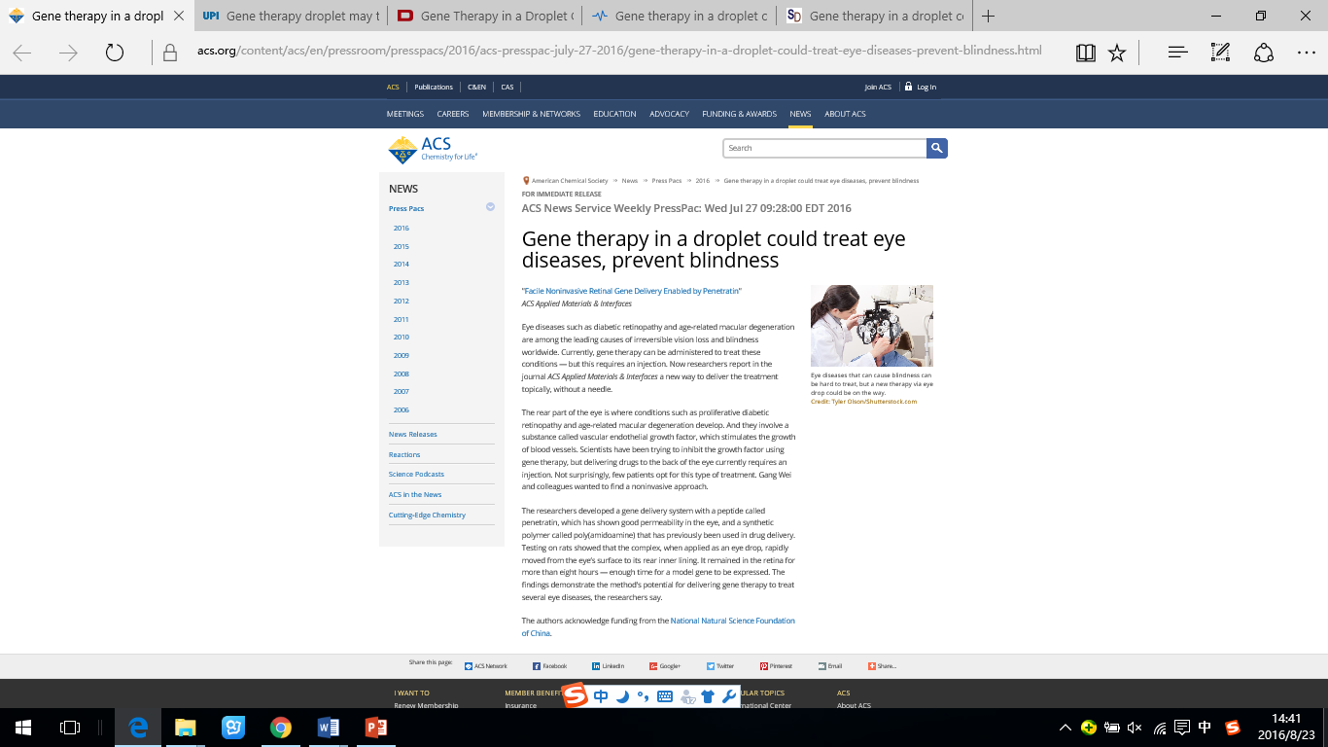This screenshot has height=747, width=1328.
Task: Collapse the Press Pacs sidebar section
Action: click(x=490, y=207)
